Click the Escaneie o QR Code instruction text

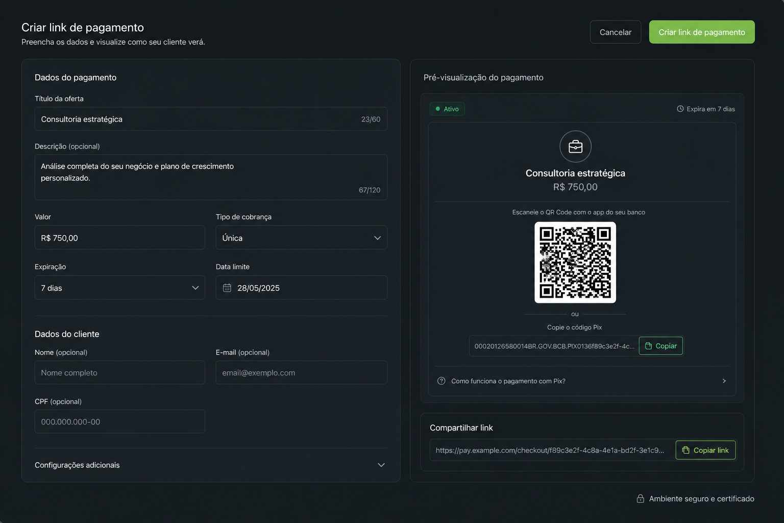coord(578,212)
